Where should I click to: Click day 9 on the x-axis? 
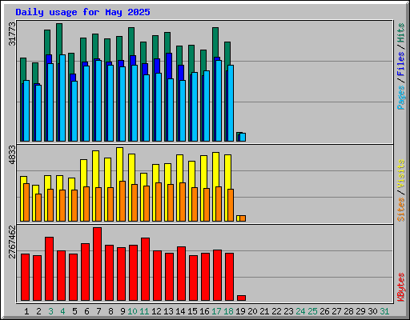[123, 311]
